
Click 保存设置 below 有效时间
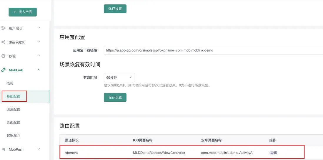(115, 98)
